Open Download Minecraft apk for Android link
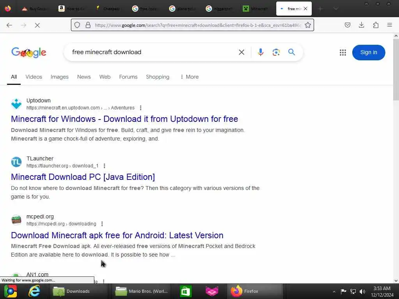The height and width of the screenshot is (299, 399). click(117, 235)
